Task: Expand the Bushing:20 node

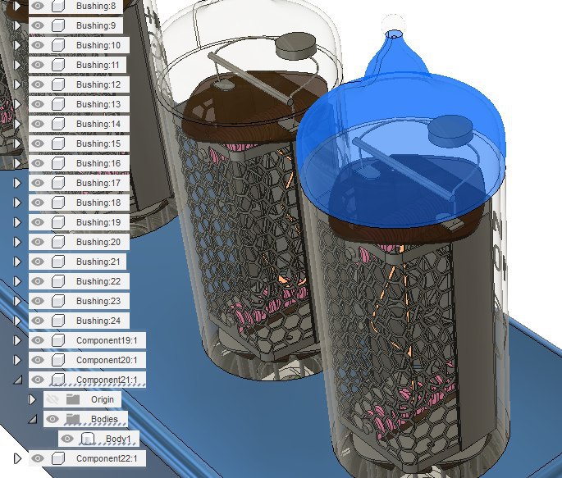Action: click(x=17, y=242)
